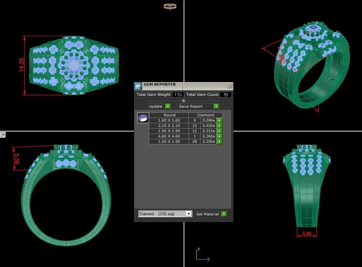Click the small ring icon at top
This screenshot has width=362, height=267.
pyautogui.click(x=170, y=7)
